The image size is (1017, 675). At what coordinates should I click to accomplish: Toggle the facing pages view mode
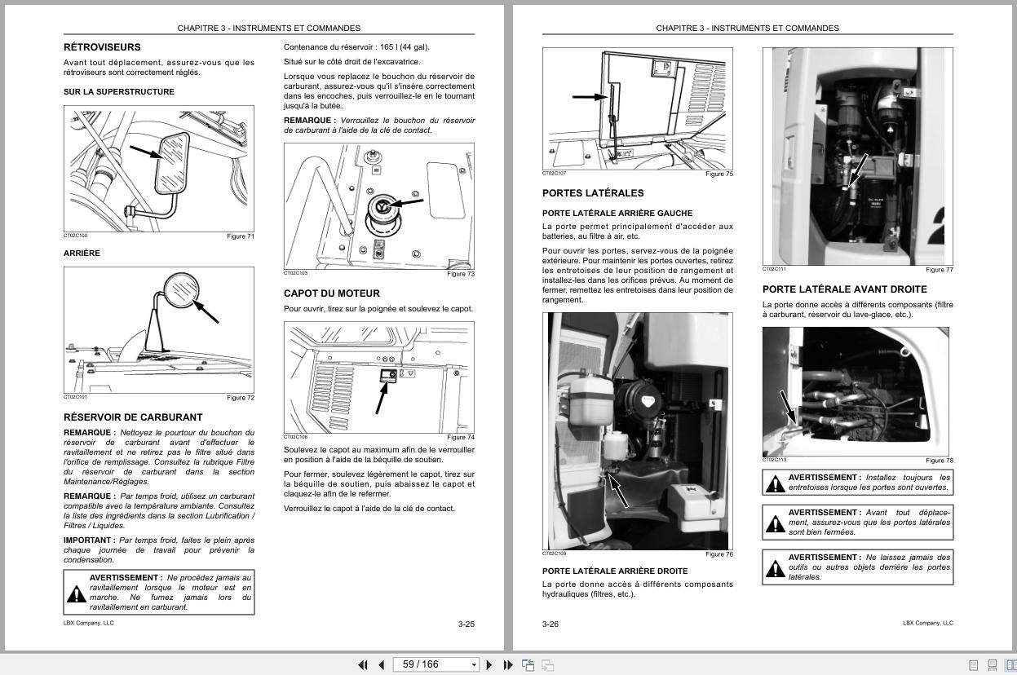1013,665
